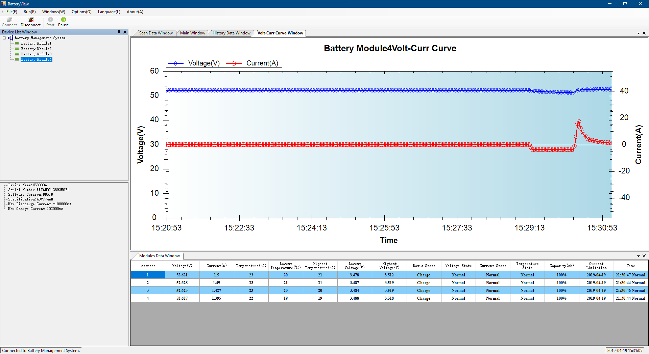Click the Voltage(V) blue legend marker
The image size is (649, 354).
176,63
